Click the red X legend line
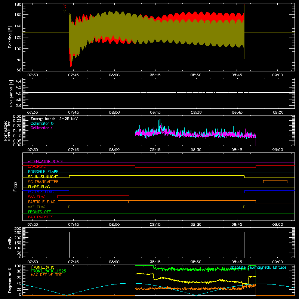 (x=44, y=8)
